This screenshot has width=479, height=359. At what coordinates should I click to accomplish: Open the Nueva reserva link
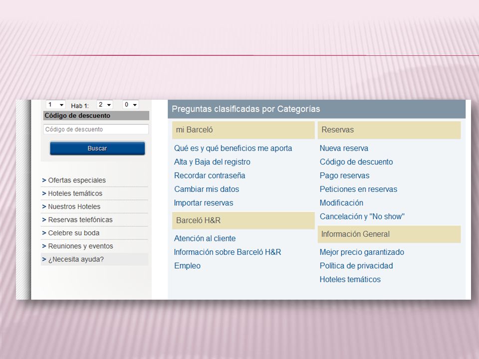pyautogui.click(x=344, y=148)
